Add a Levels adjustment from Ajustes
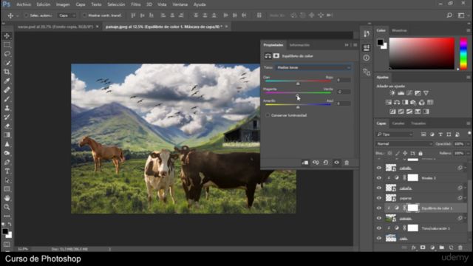The height and width of the screenshot is (266, 473). pos(401,93)
